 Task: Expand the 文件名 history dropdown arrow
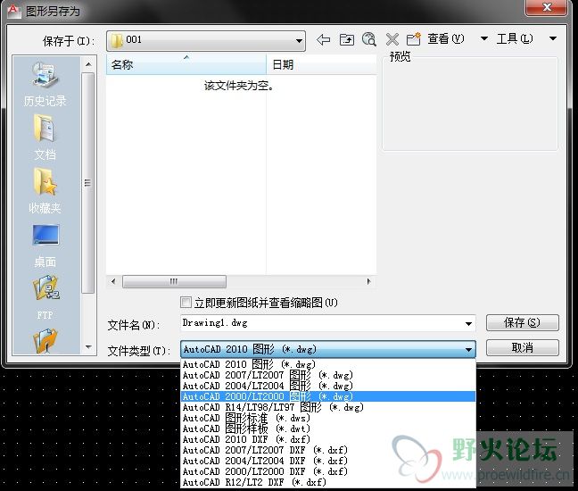[468, 324]
